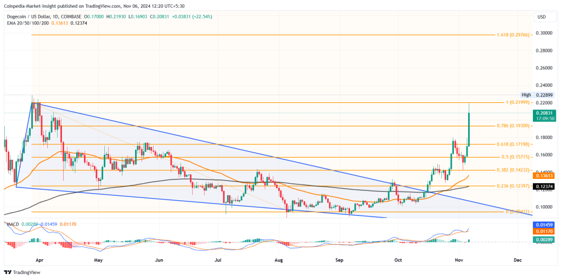Click the 0.30000 price axis label
The image size is (562, 279).
click(x=544, y=33)
